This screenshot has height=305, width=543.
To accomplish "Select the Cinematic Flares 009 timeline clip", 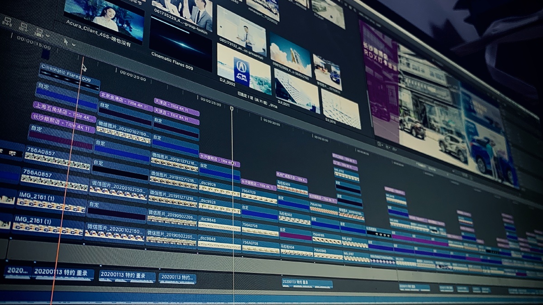I will pos(69,77).
